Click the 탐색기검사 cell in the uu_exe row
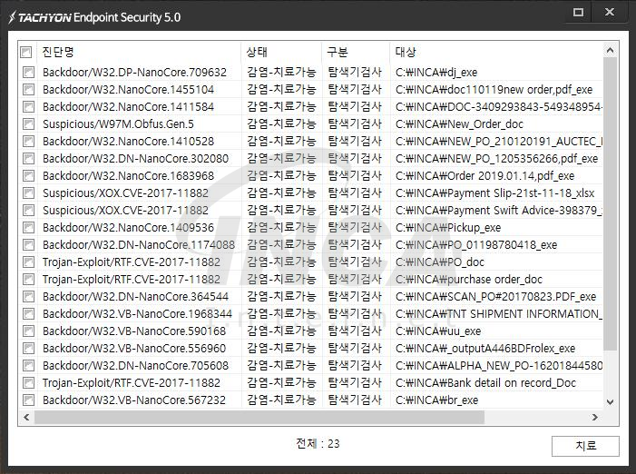Viewport: 636px width, 474px height. click(355, 331)
